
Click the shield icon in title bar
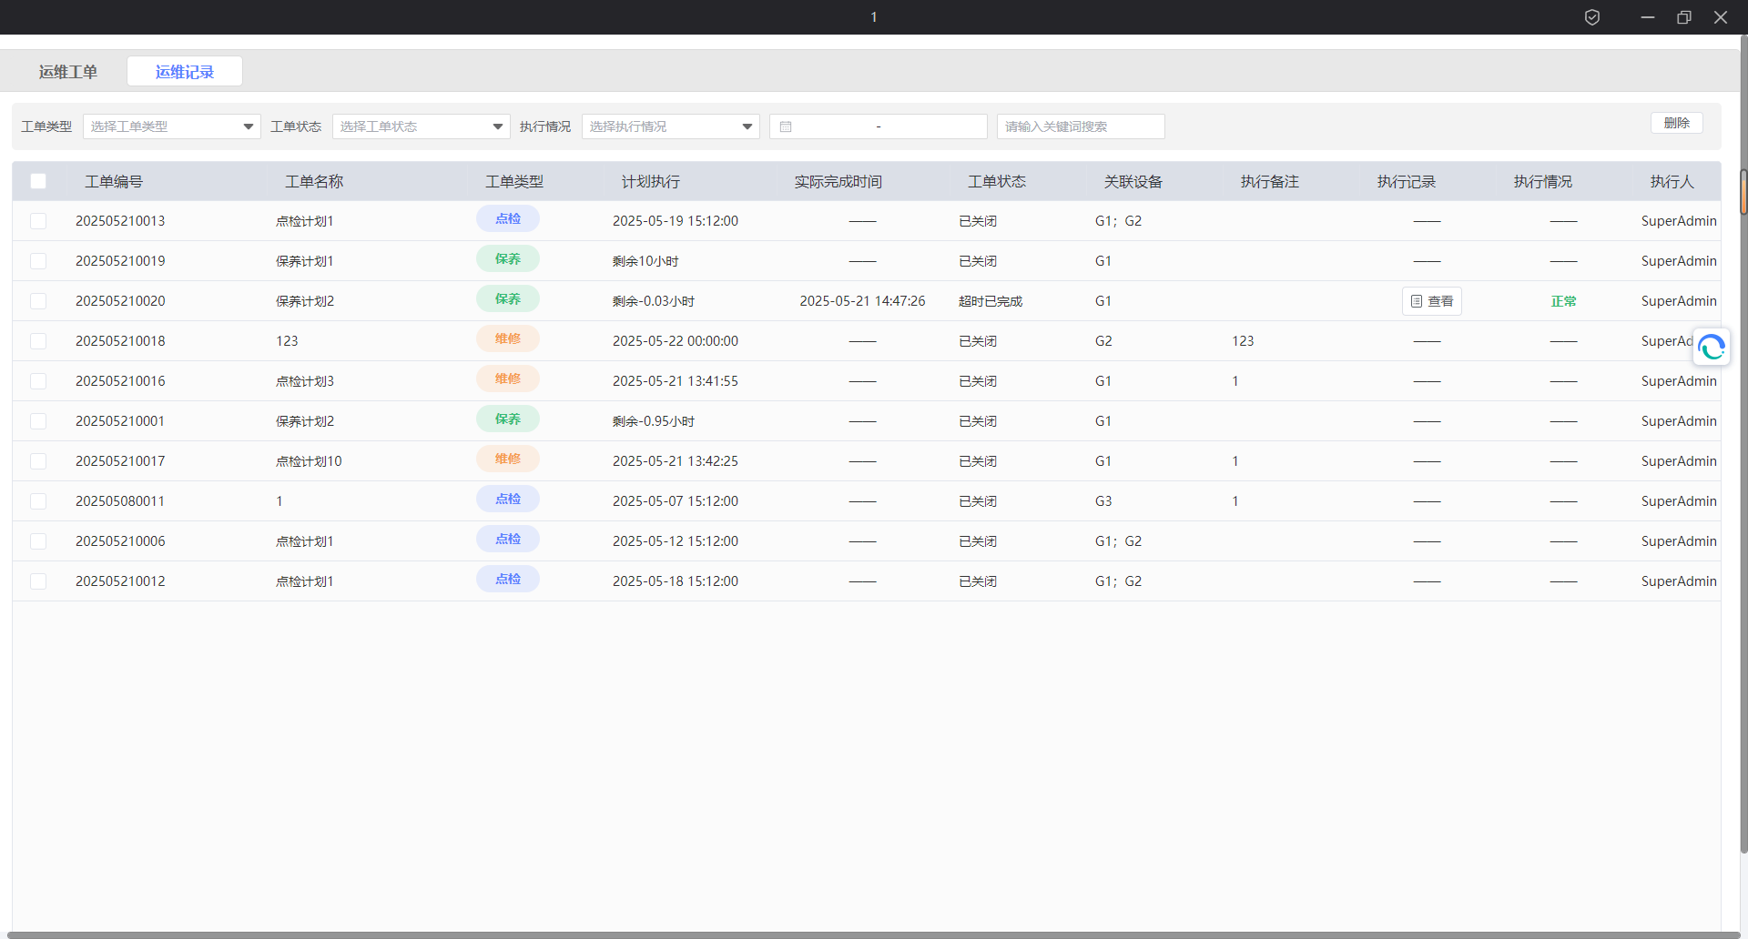pyautogui.click(x=1592, y=17)
